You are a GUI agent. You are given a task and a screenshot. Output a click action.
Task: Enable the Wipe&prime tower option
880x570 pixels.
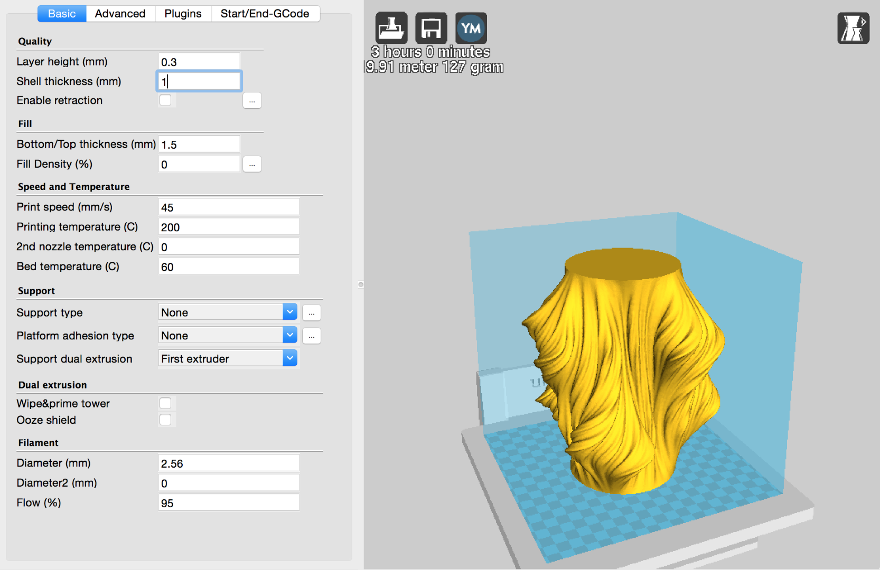(x=166, y=403)
